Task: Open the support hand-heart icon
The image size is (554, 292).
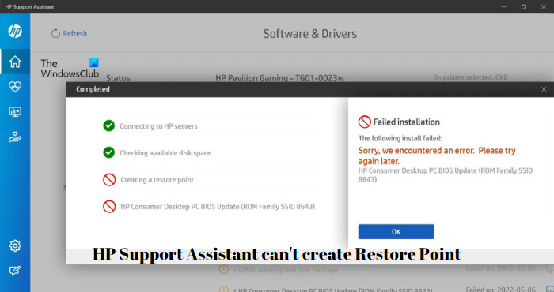Action: click(15, 137)
